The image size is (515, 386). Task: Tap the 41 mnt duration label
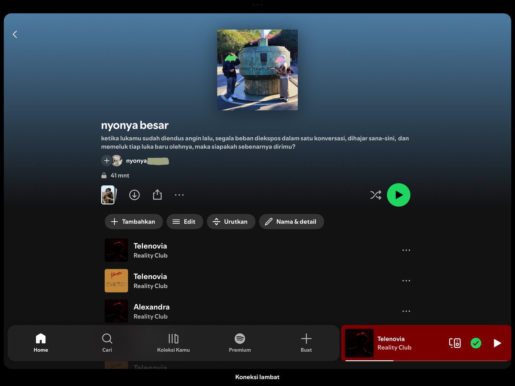coord(120,175)
